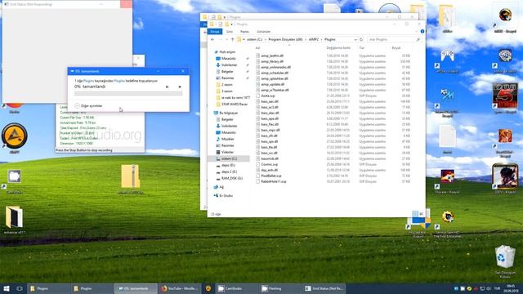Cancel the copy with the X button beside pause
Image resolution: width=523 pixels, height=294 pixels.
[180, 87]
